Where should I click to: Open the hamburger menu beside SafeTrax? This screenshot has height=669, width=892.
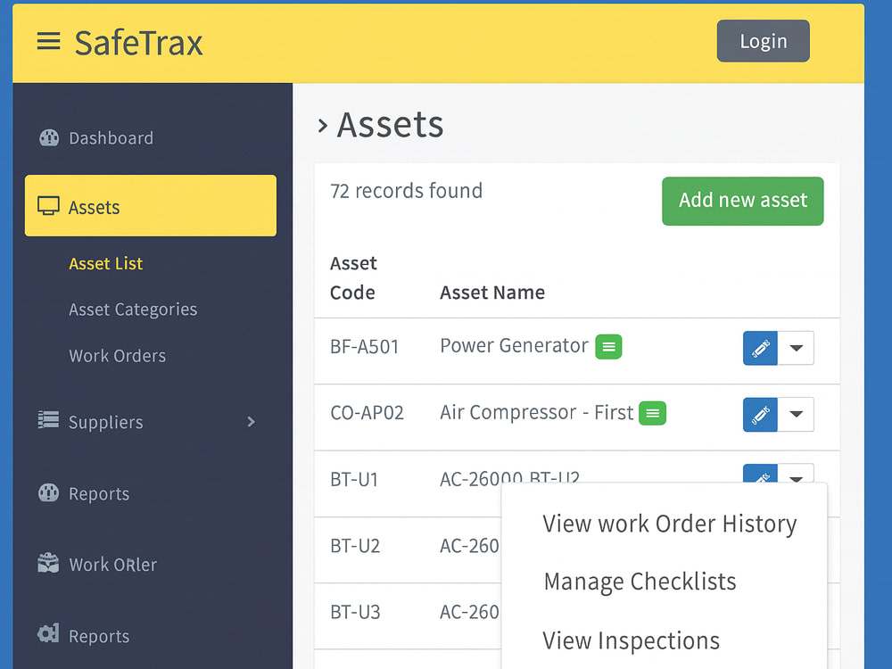coord(48,41)
